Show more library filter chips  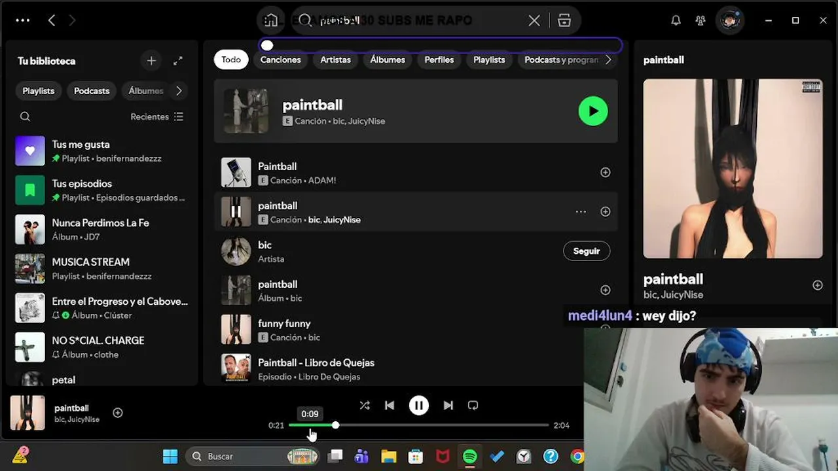tap(179, 91)
